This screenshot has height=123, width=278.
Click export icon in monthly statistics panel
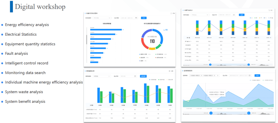tap(269, 10)
